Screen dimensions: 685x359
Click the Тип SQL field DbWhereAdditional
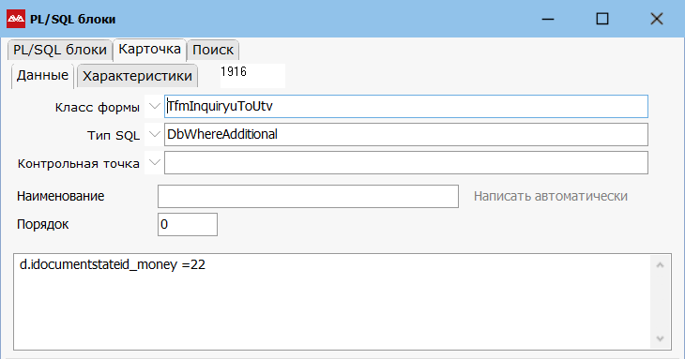(x=406, y=134)
